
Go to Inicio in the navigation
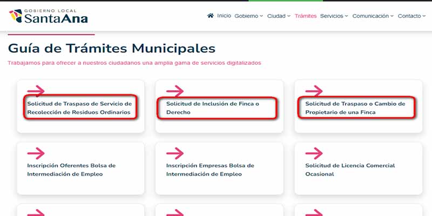coord(224,16)
